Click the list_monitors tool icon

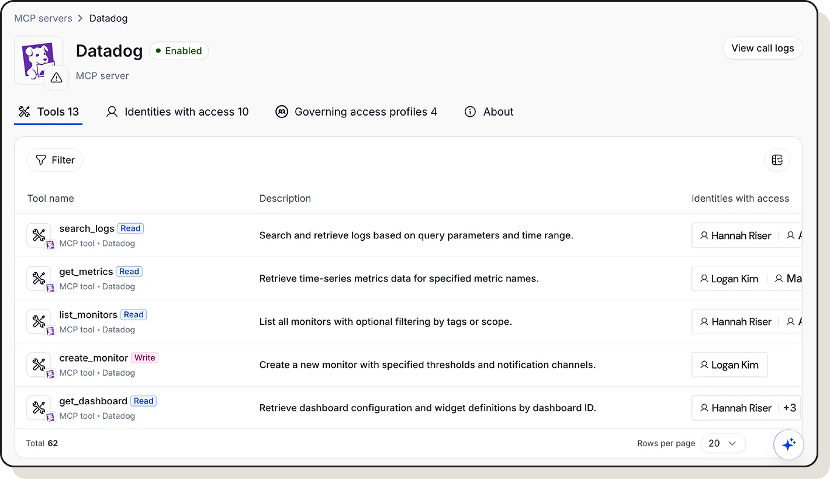click(x=39, y=321)
